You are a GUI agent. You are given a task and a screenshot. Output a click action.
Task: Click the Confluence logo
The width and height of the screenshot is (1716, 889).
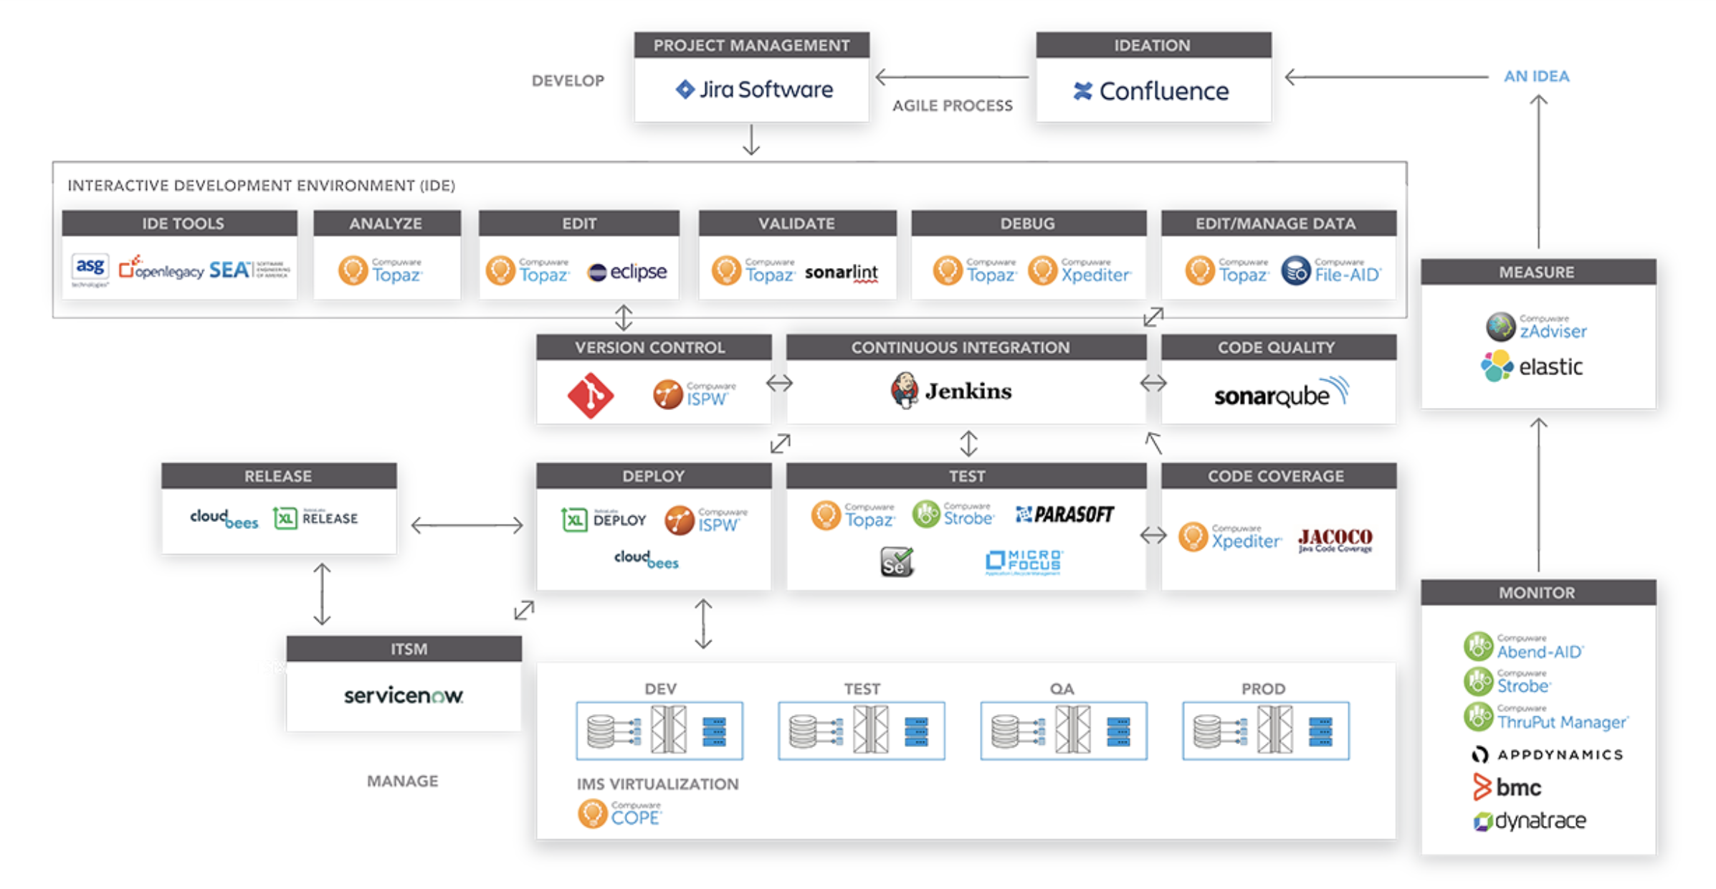(x=1151, y=91)
